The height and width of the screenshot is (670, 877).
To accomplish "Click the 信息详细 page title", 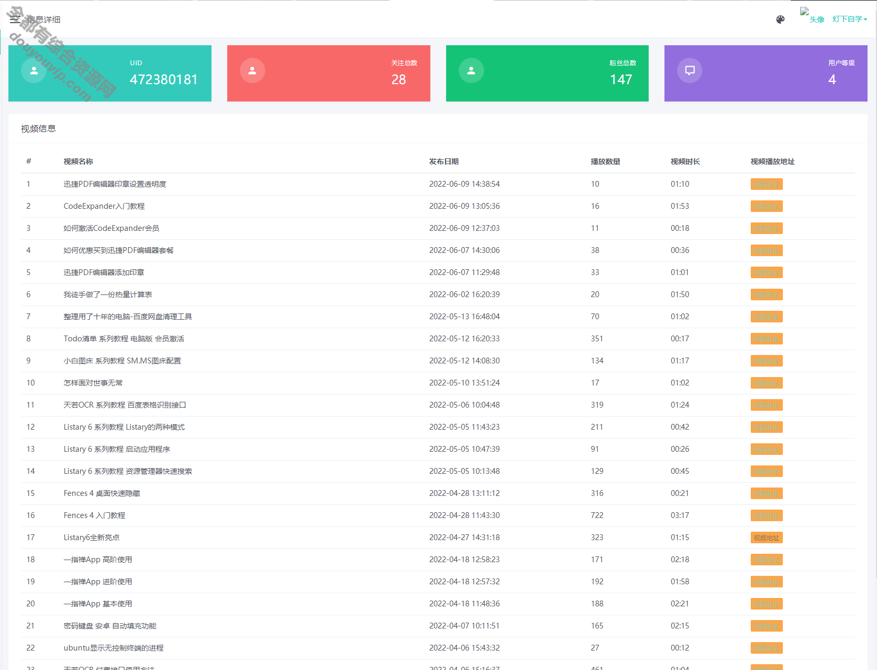I will click(44, 19).
